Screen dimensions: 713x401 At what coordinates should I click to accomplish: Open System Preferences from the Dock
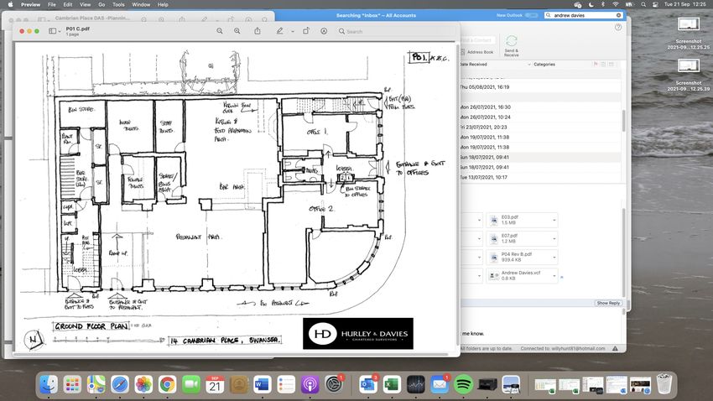tap(334, 384)
